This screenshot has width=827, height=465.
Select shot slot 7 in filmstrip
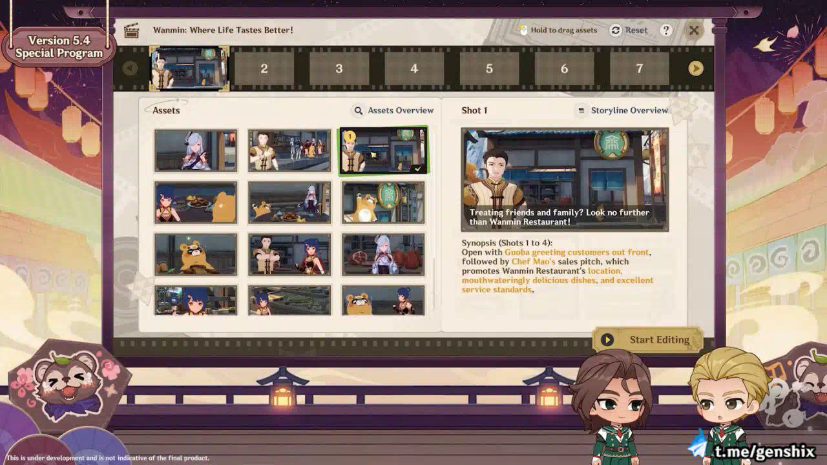(640, 68)
